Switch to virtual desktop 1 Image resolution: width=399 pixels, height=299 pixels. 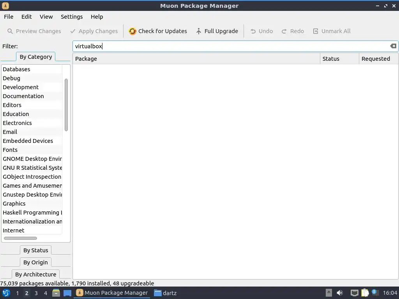click(x=17, y=293)
